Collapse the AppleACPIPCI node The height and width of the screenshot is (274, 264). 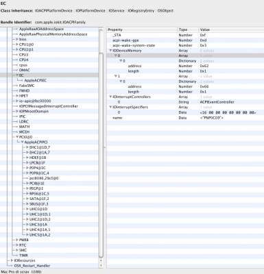22,142
